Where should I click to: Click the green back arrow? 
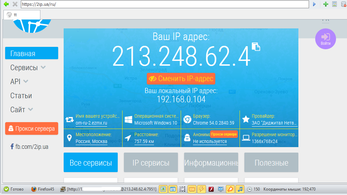(6, 4)
